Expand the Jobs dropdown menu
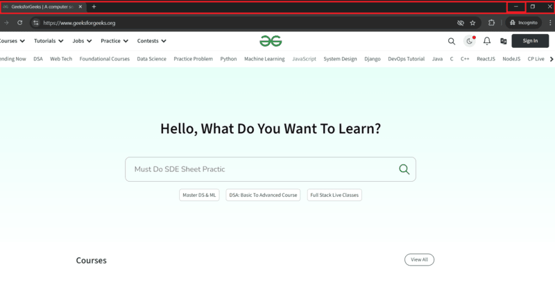Image resolution: width=555 pixels, height=283 pixels. pos(82,41)
